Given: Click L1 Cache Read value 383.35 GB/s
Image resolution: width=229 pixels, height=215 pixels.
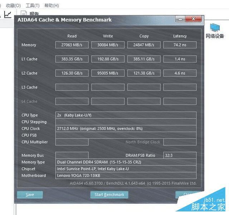Looking at the screenshot, I should (72, 59).
